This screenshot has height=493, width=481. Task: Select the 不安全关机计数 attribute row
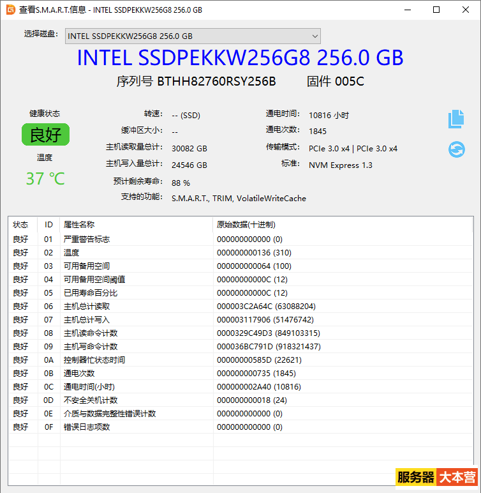(x=91, y=400)
